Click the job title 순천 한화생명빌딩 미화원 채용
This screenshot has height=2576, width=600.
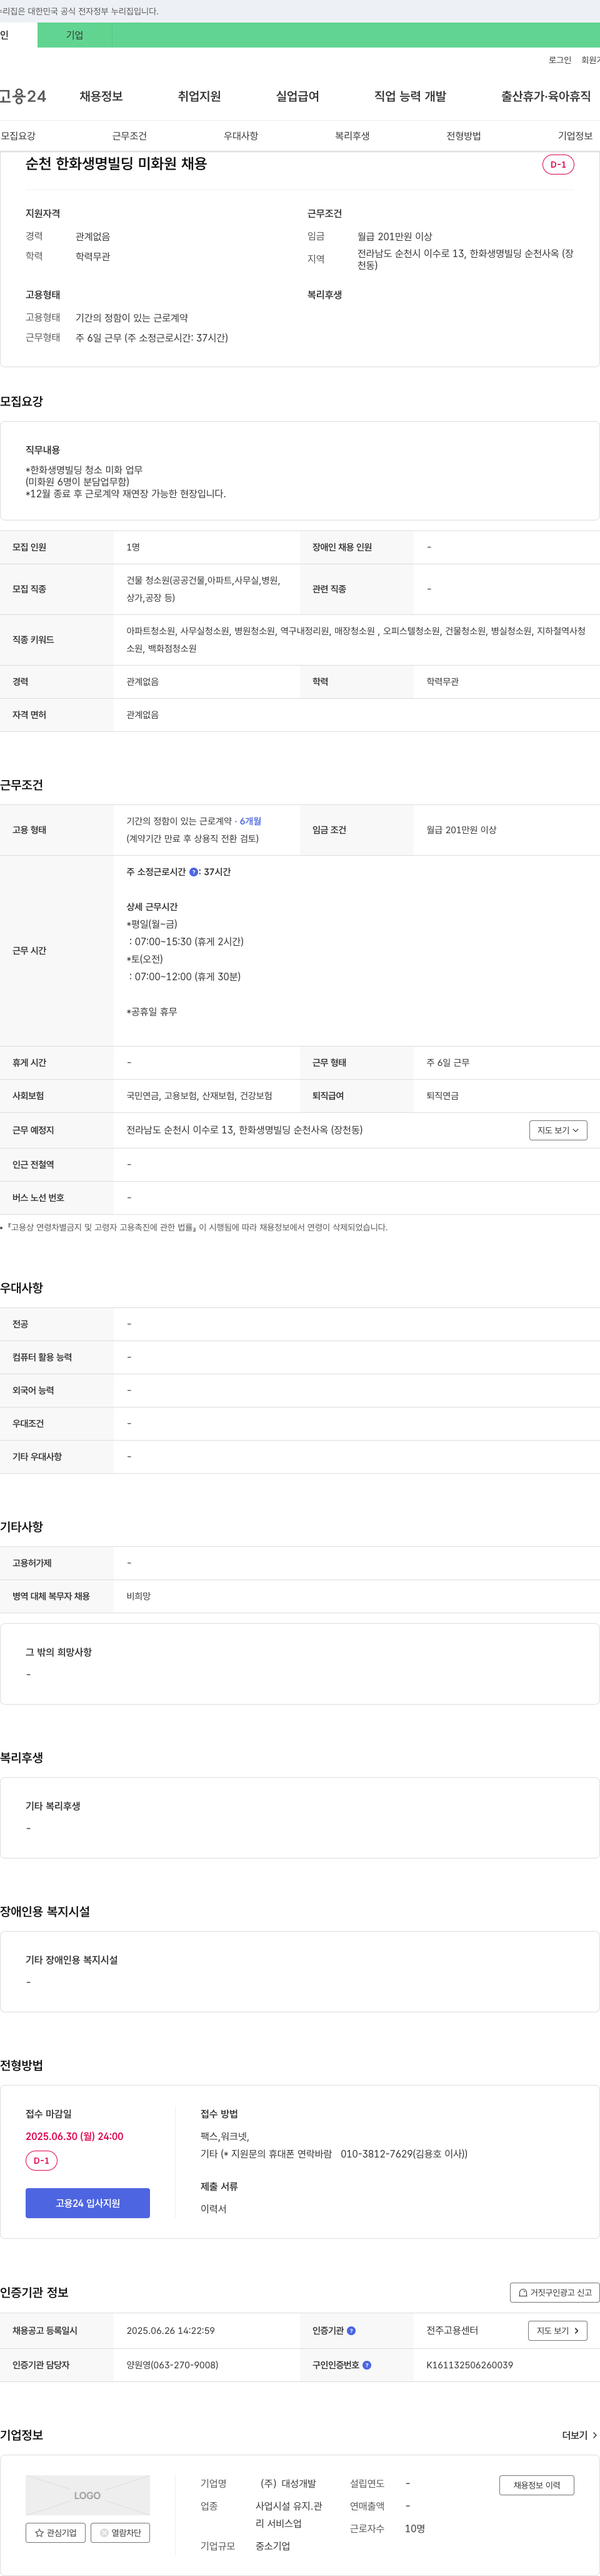pyautogui.click(x=117, y=163)
